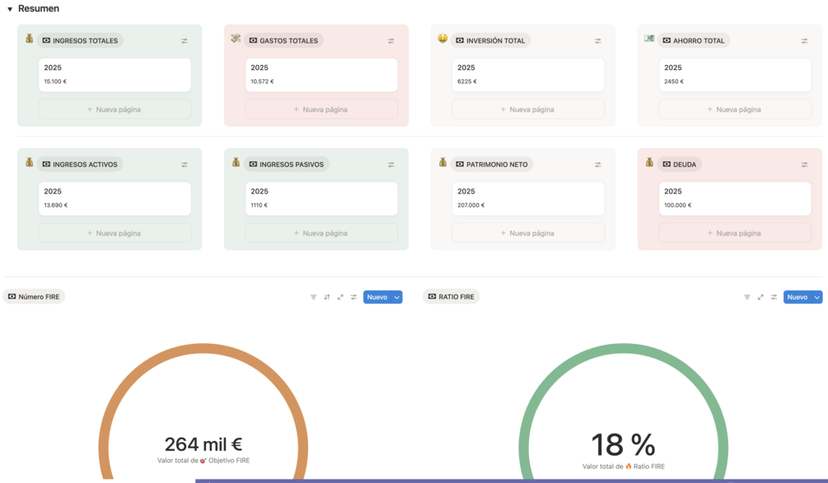
Task: Open view settings icon in Número FIRE toolbar
Action: point(353,297)
